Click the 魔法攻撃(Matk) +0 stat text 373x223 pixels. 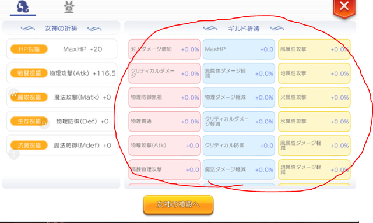[83, 97]
